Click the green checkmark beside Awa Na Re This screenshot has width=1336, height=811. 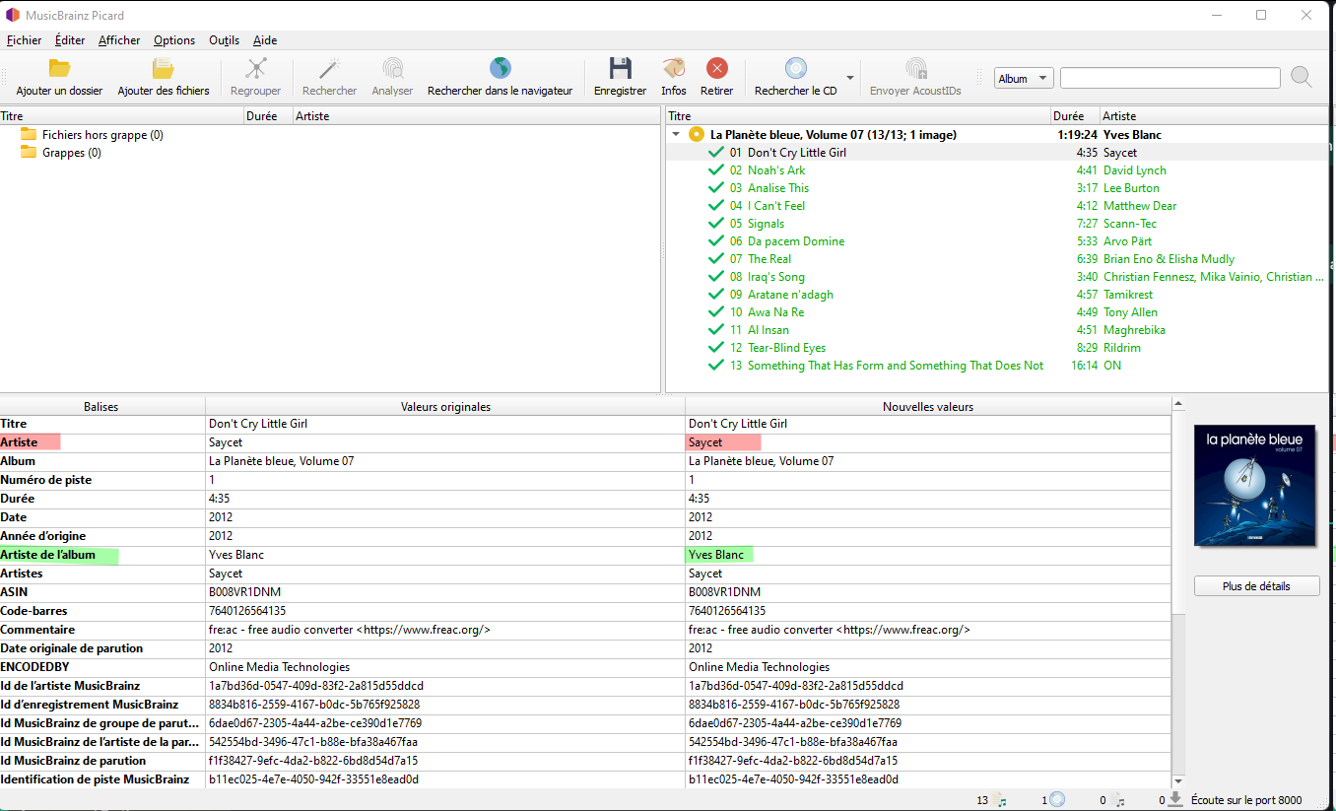pyautogui.click(x=716, y=312)
